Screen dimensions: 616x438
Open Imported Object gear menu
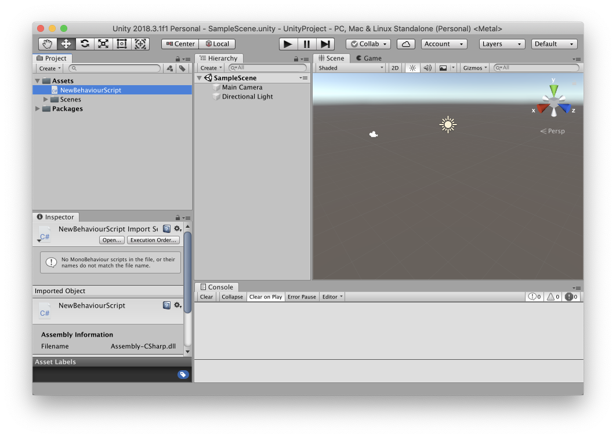(x=177, y=305)
